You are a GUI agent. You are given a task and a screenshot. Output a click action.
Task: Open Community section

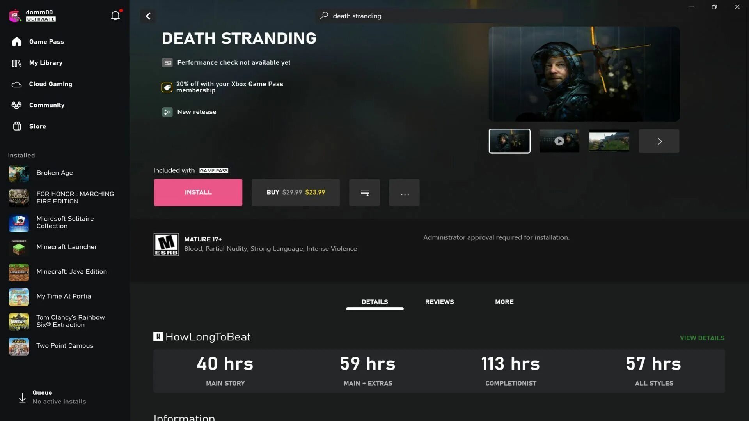point(47,105)
